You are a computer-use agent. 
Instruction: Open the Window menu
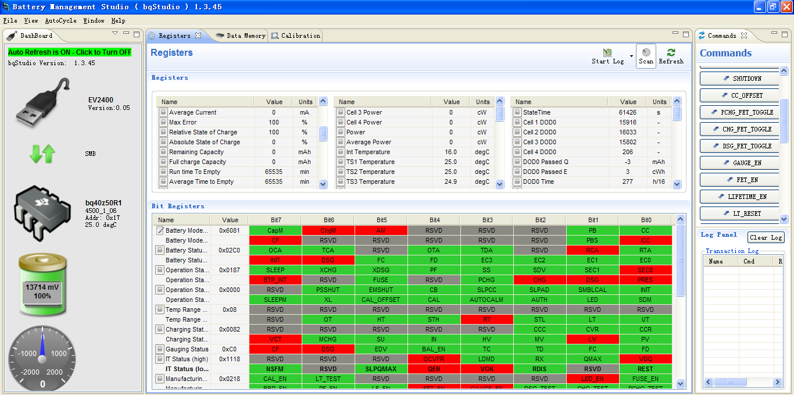(x=94, y=20)
